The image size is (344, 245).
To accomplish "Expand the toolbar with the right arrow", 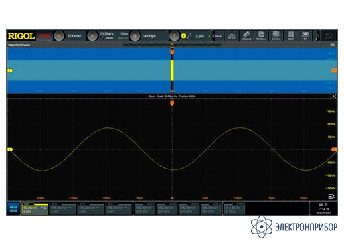I will tap(317, 36).
